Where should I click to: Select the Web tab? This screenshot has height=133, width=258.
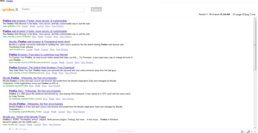coord(2,1)
